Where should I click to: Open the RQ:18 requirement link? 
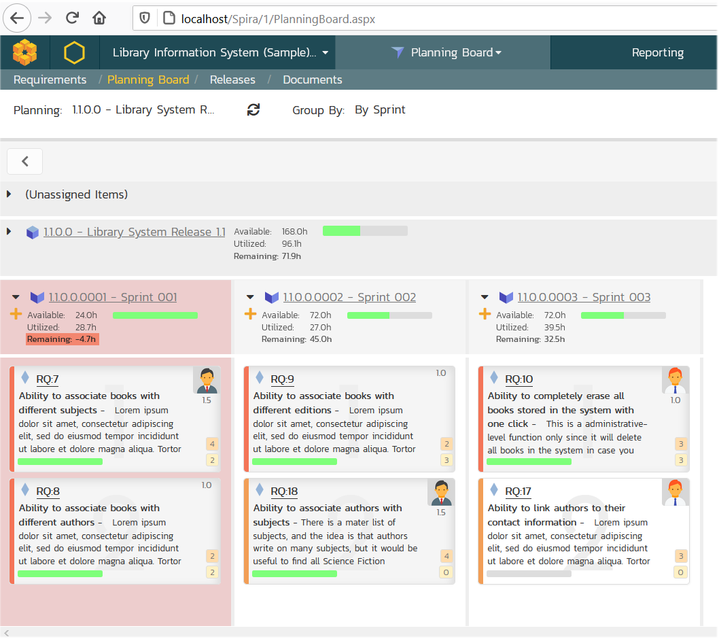(284, 491)
